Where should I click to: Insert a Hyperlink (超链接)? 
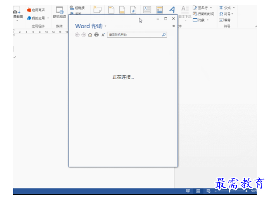(x=77, y=8)
